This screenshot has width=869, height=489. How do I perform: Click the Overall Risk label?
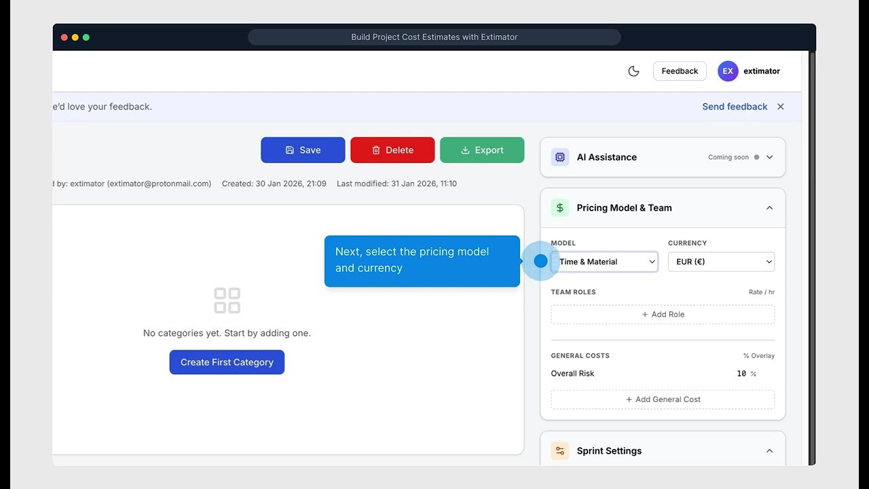[x=572, y=374]
